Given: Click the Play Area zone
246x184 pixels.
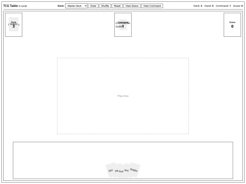Looking at the screenshot, I should pos(123,96).
